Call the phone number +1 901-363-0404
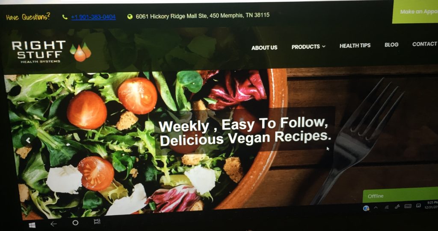438x231 pixels. pyautogui.click(x=93, y=17)
